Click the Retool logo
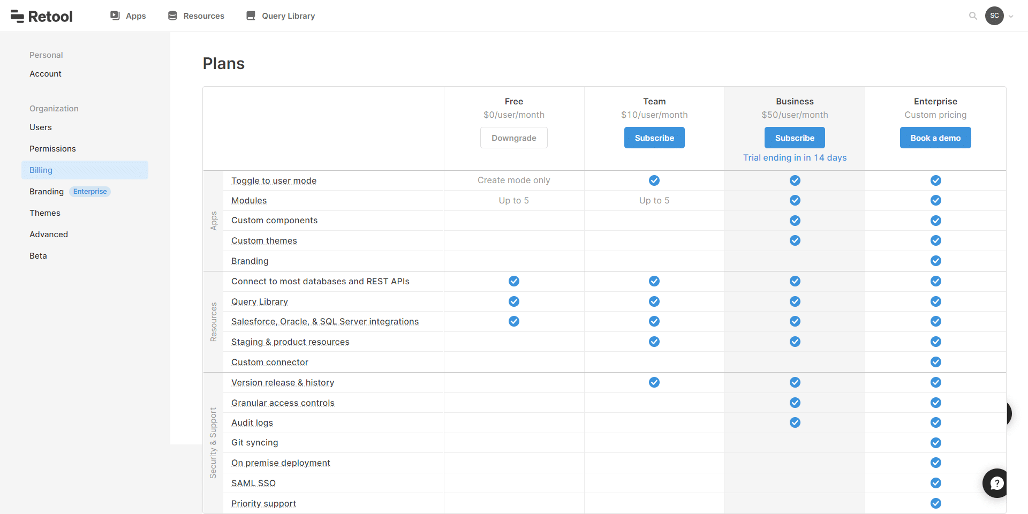Image resolution: width=1028 pixels, height=514 pixels. tap(42, 16)
